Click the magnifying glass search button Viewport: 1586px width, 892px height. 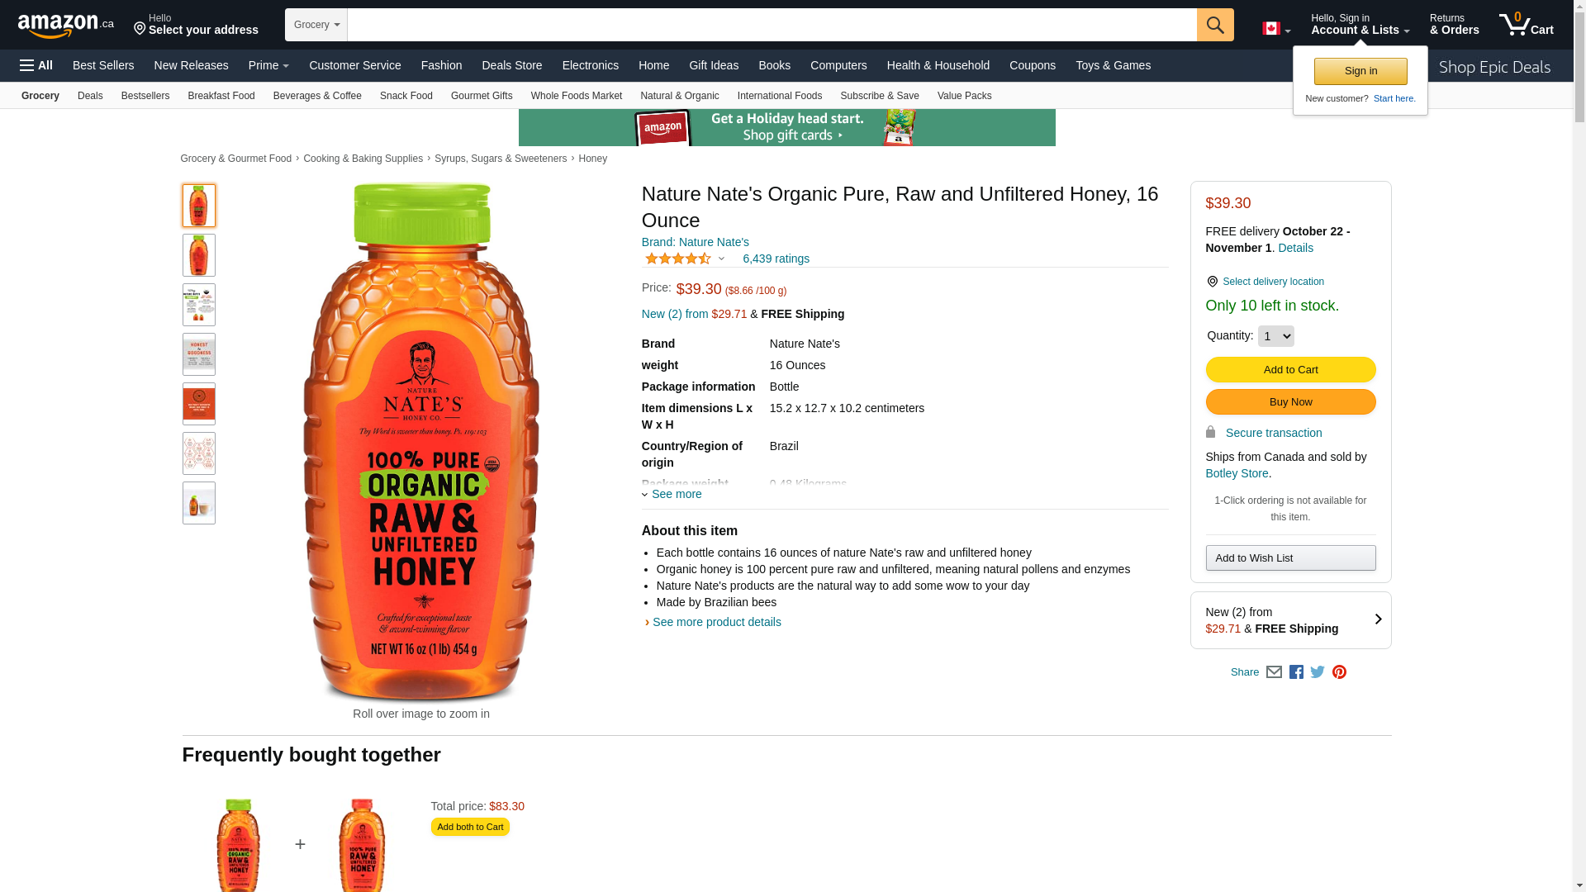[x=1214, y=25]
